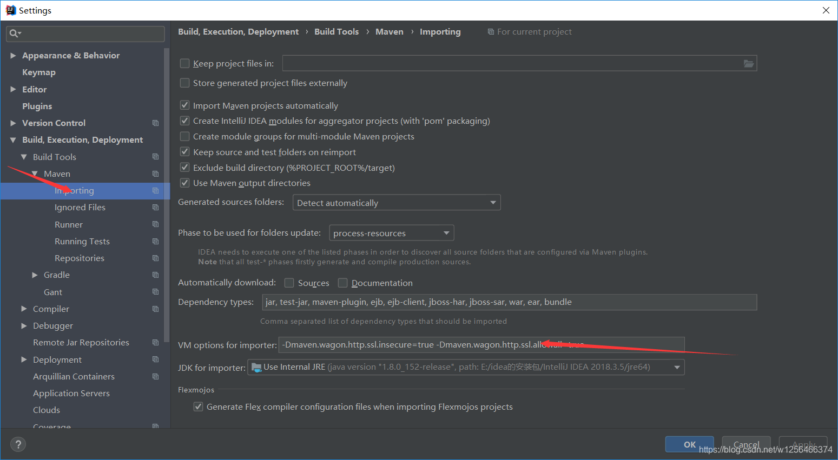Collapse the Build Tools node
Screen dimensions: 838x460
24,157
